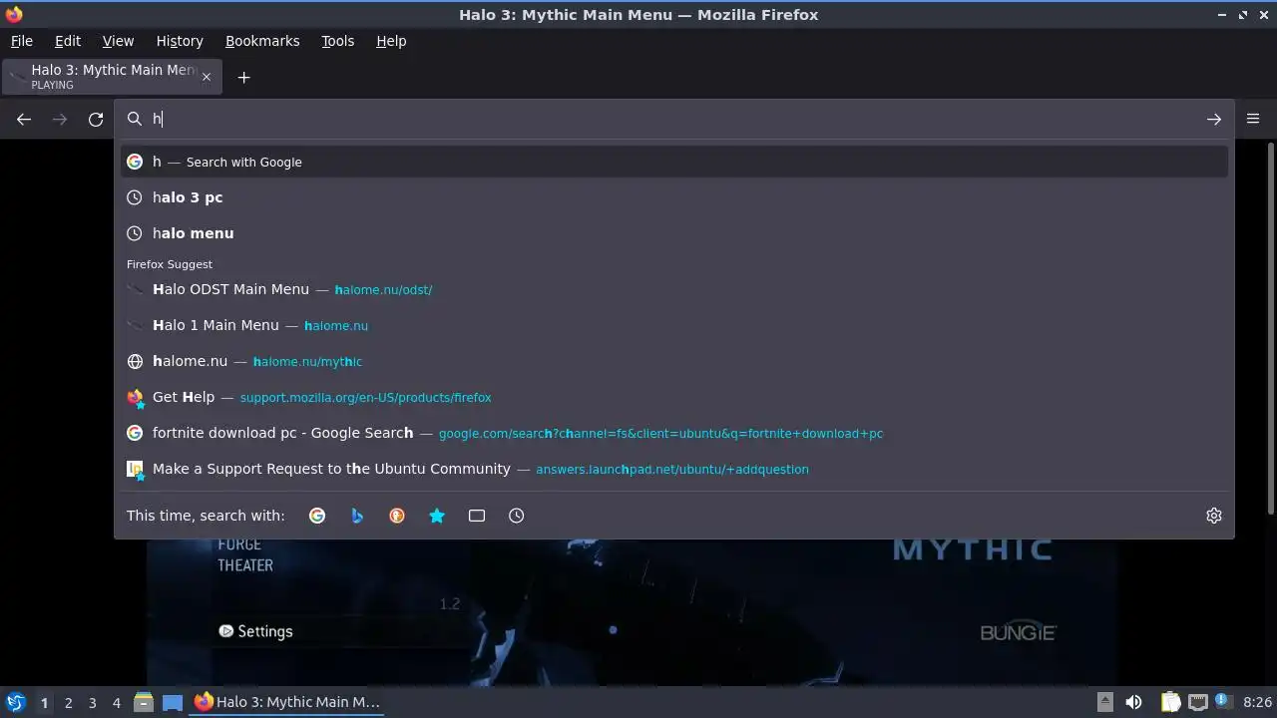Open the Edit menu
This screenshot has height=718, width=1277.
point(68,41)
